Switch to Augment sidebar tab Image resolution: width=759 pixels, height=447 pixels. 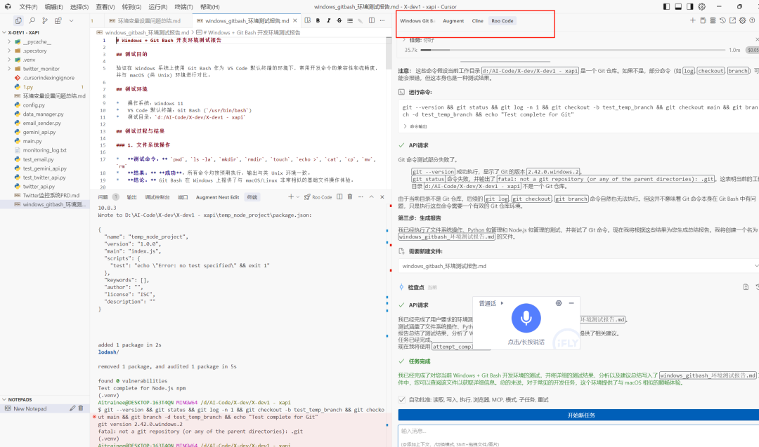point(453,21)
